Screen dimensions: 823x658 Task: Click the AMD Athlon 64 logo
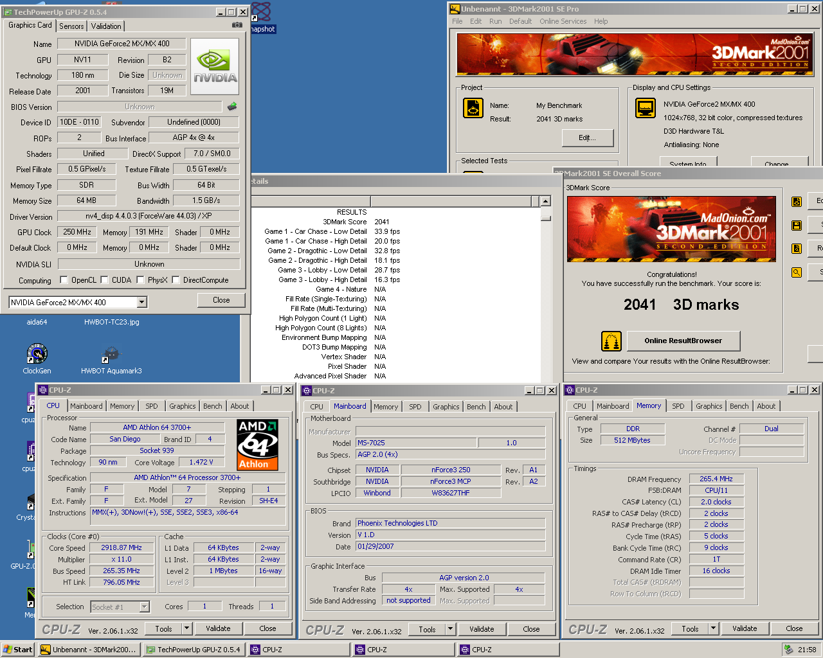point(257,445)
